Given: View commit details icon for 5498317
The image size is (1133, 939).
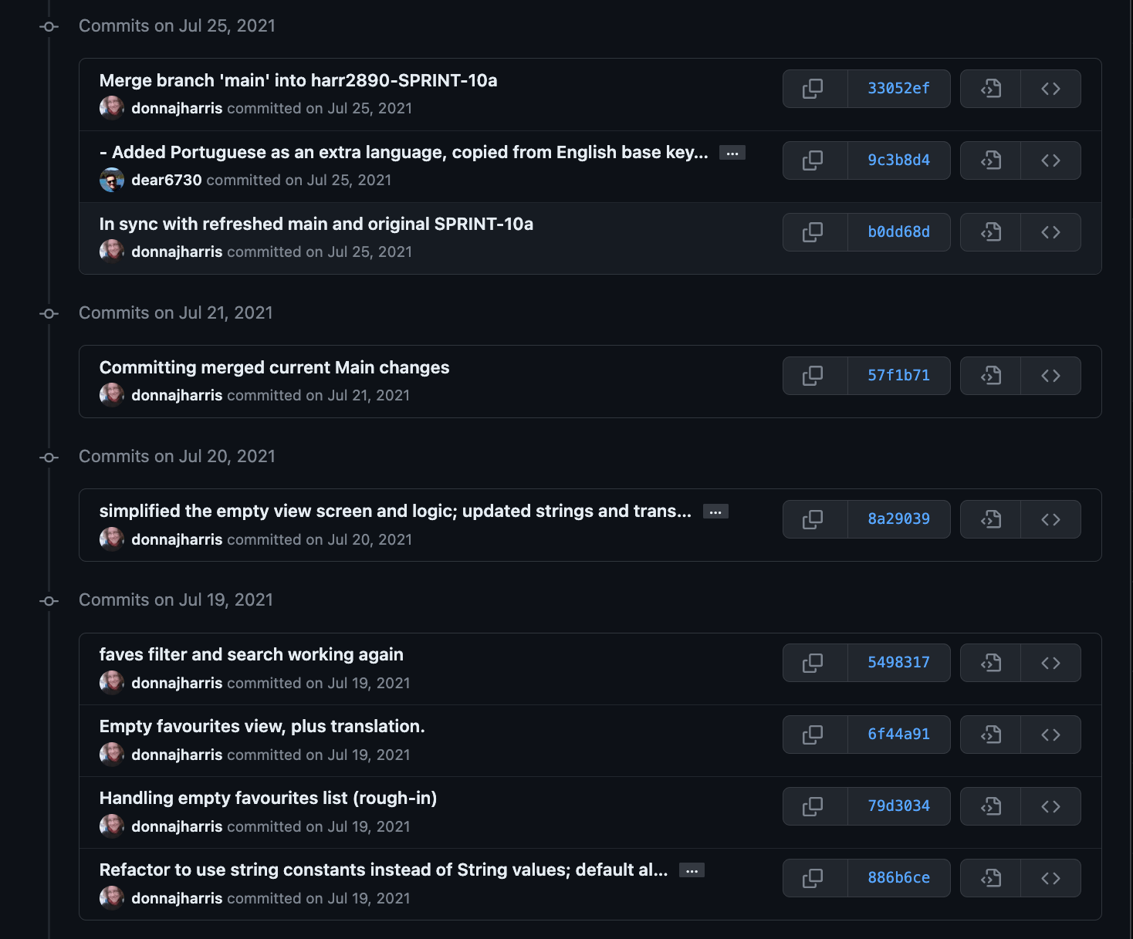Looking at the screenshot, I should [x=991, y=663].
